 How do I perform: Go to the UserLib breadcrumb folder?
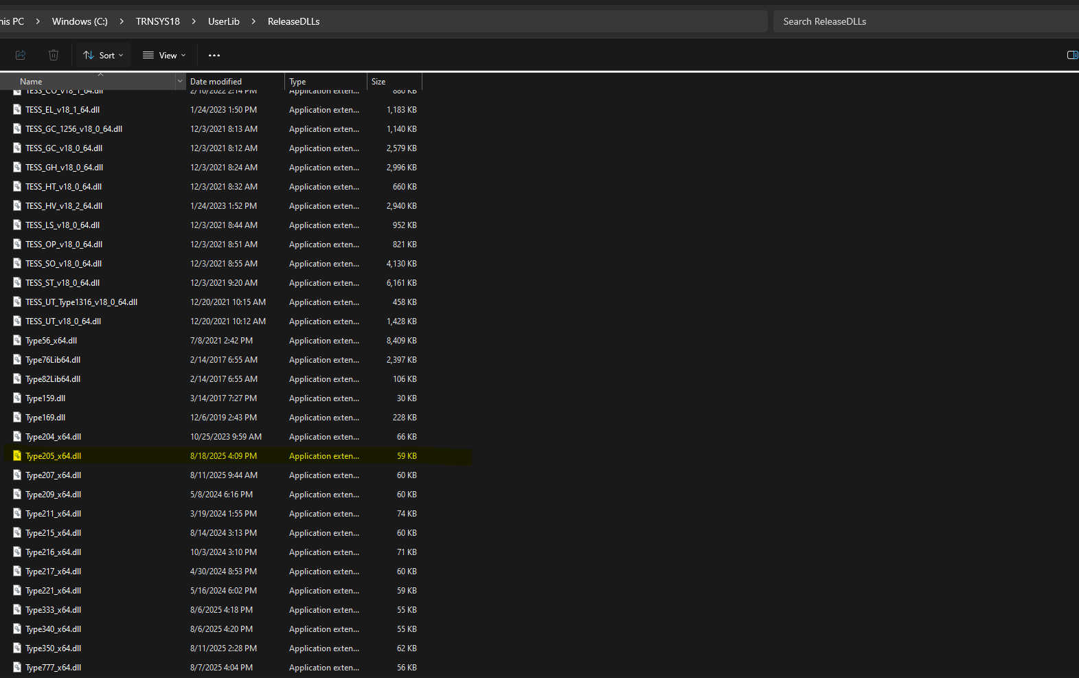coord(224,21)
